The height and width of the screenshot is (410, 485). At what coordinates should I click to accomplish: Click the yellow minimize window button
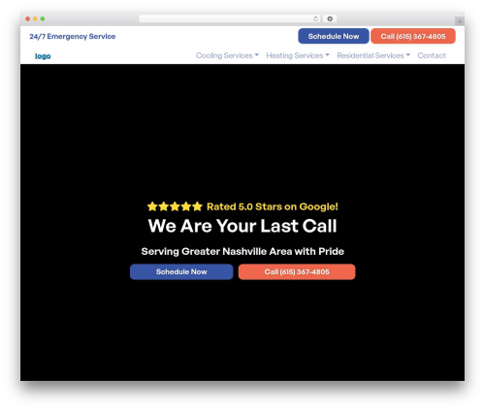pyautogui.click(x=35, y=19)
